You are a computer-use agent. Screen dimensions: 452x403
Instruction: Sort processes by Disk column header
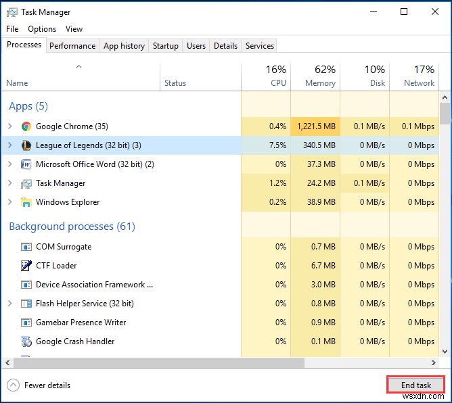tap(365, 76)
